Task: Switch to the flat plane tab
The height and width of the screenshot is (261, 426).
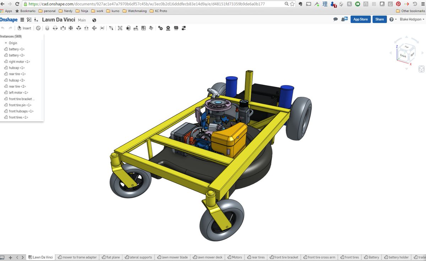Action: click(x=110, y=257)
